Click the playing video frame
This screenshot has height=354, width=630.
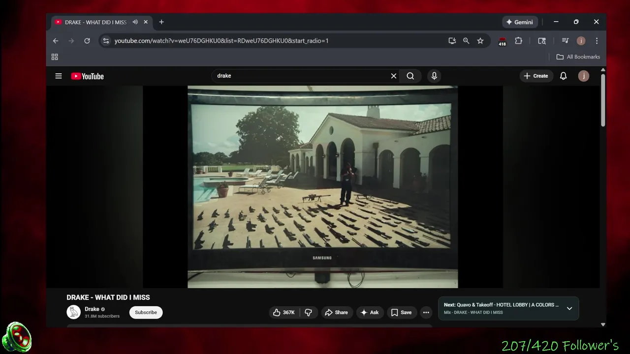323,187
